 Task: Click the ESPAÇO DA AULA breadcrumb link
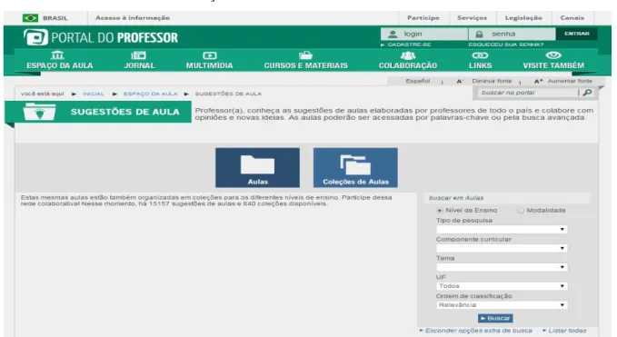(x=150, y=94)
